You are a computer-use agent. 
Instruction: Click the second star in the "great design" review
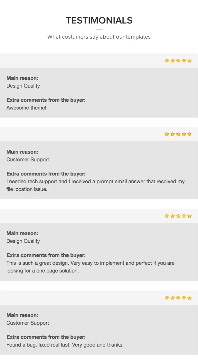pyautogui.click(x=173, y=216)
